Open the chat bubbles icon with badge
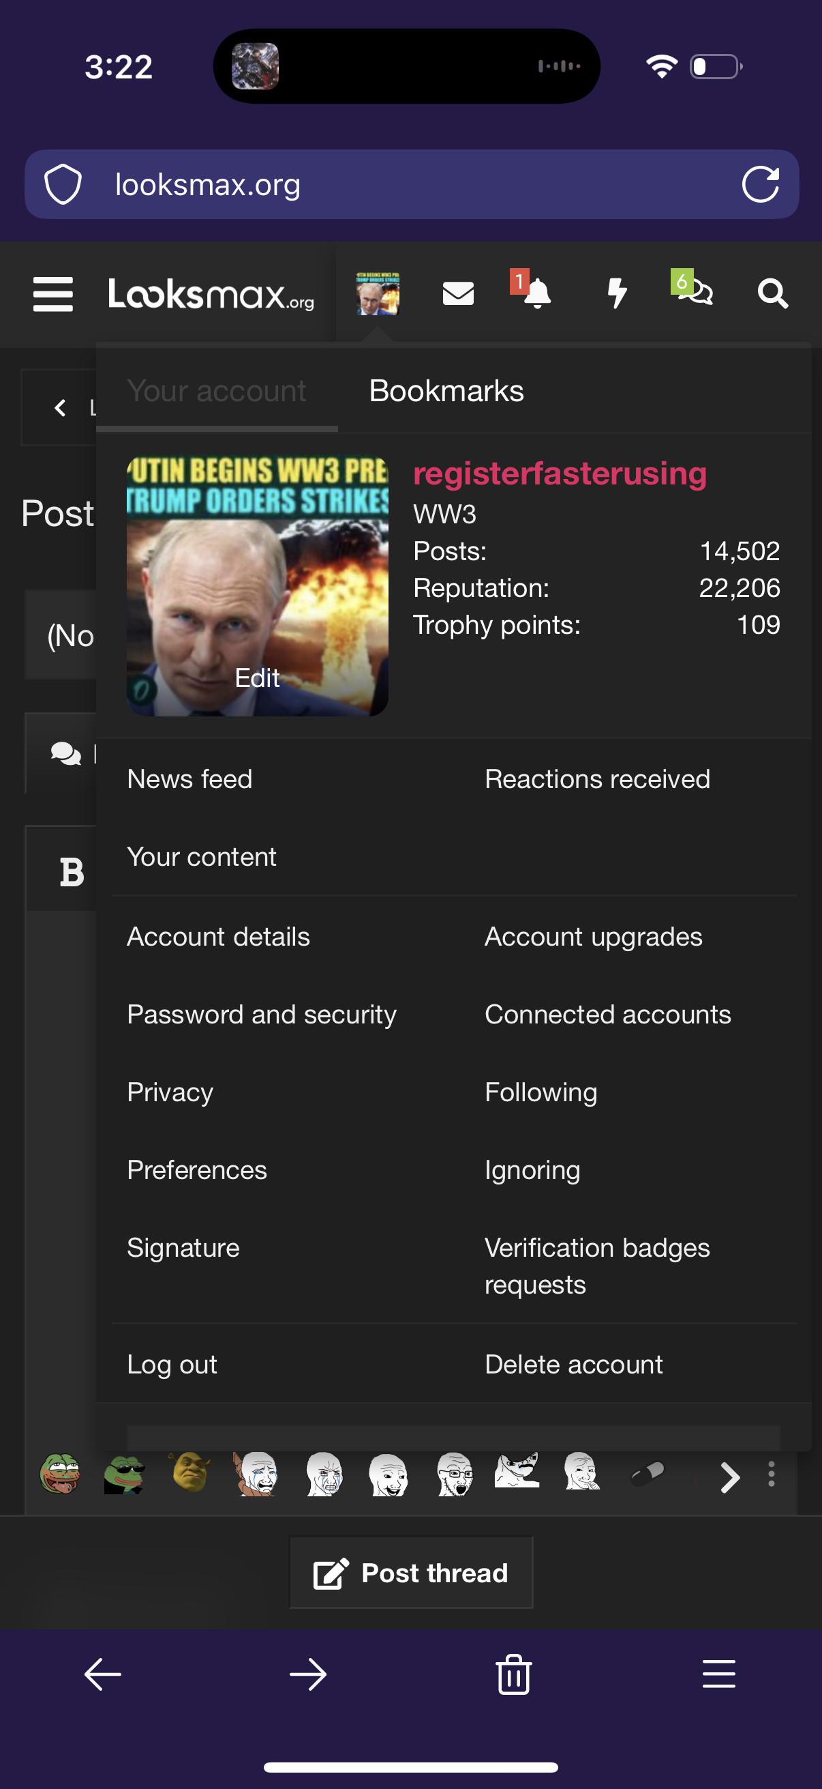Viewport: 822px width, 1789px height. point(696,293)
